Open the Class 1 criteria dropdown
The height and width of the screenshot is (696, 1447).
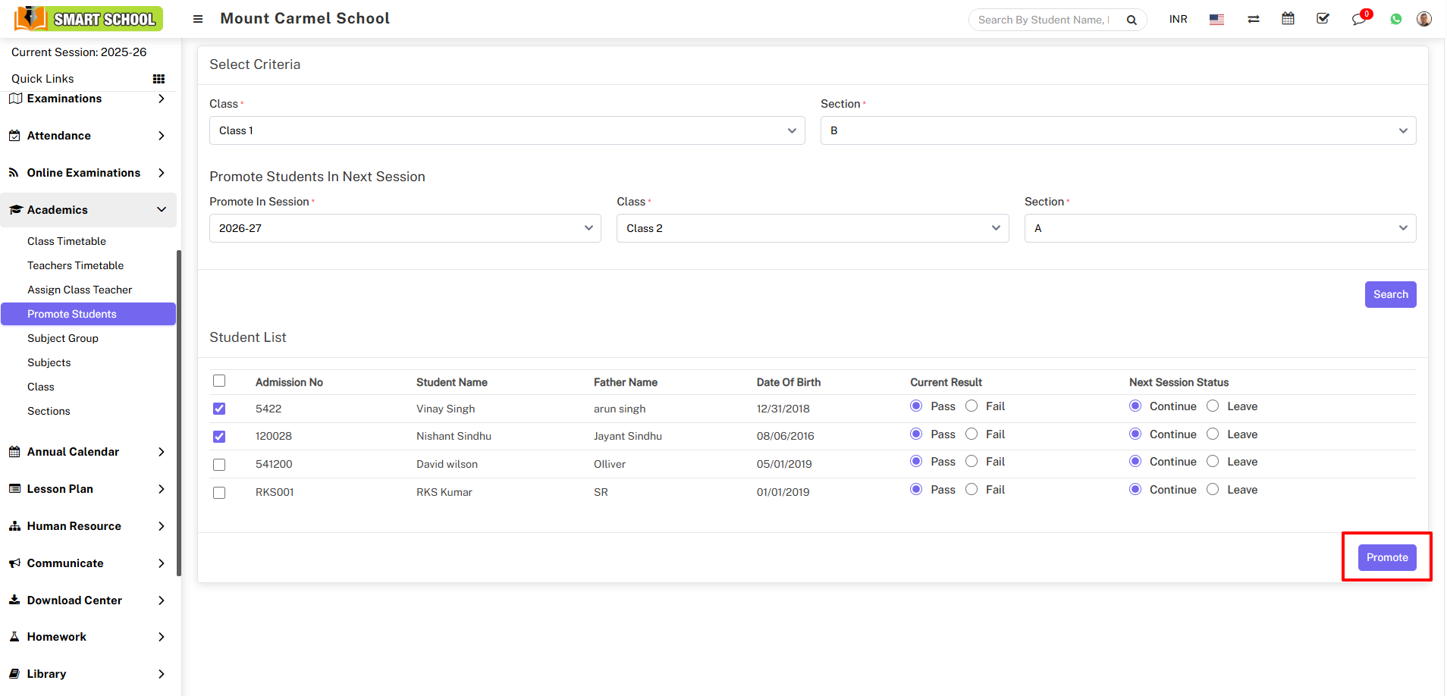click(507, 130)
